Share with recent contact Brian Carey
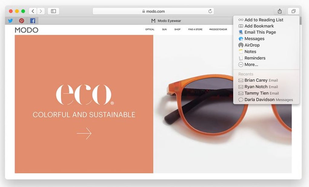The width and height of the screenshot is (309, 187). [266, 80]
